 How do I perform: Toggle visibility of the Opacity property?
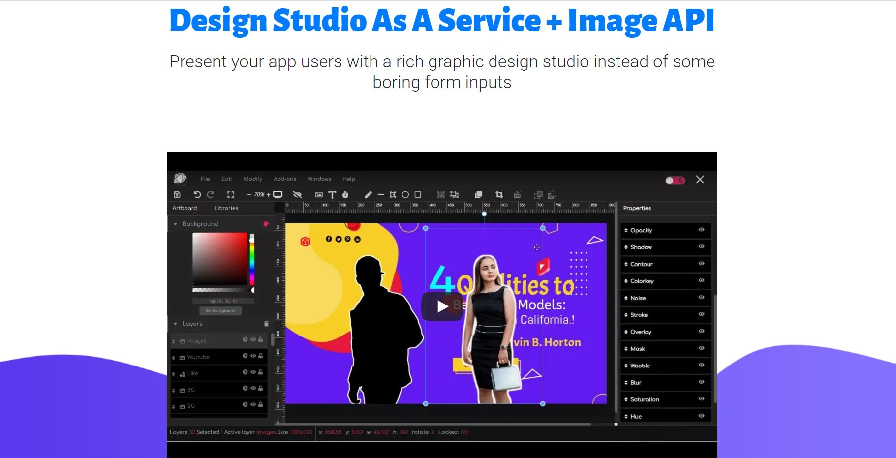[x=702, y=230]
